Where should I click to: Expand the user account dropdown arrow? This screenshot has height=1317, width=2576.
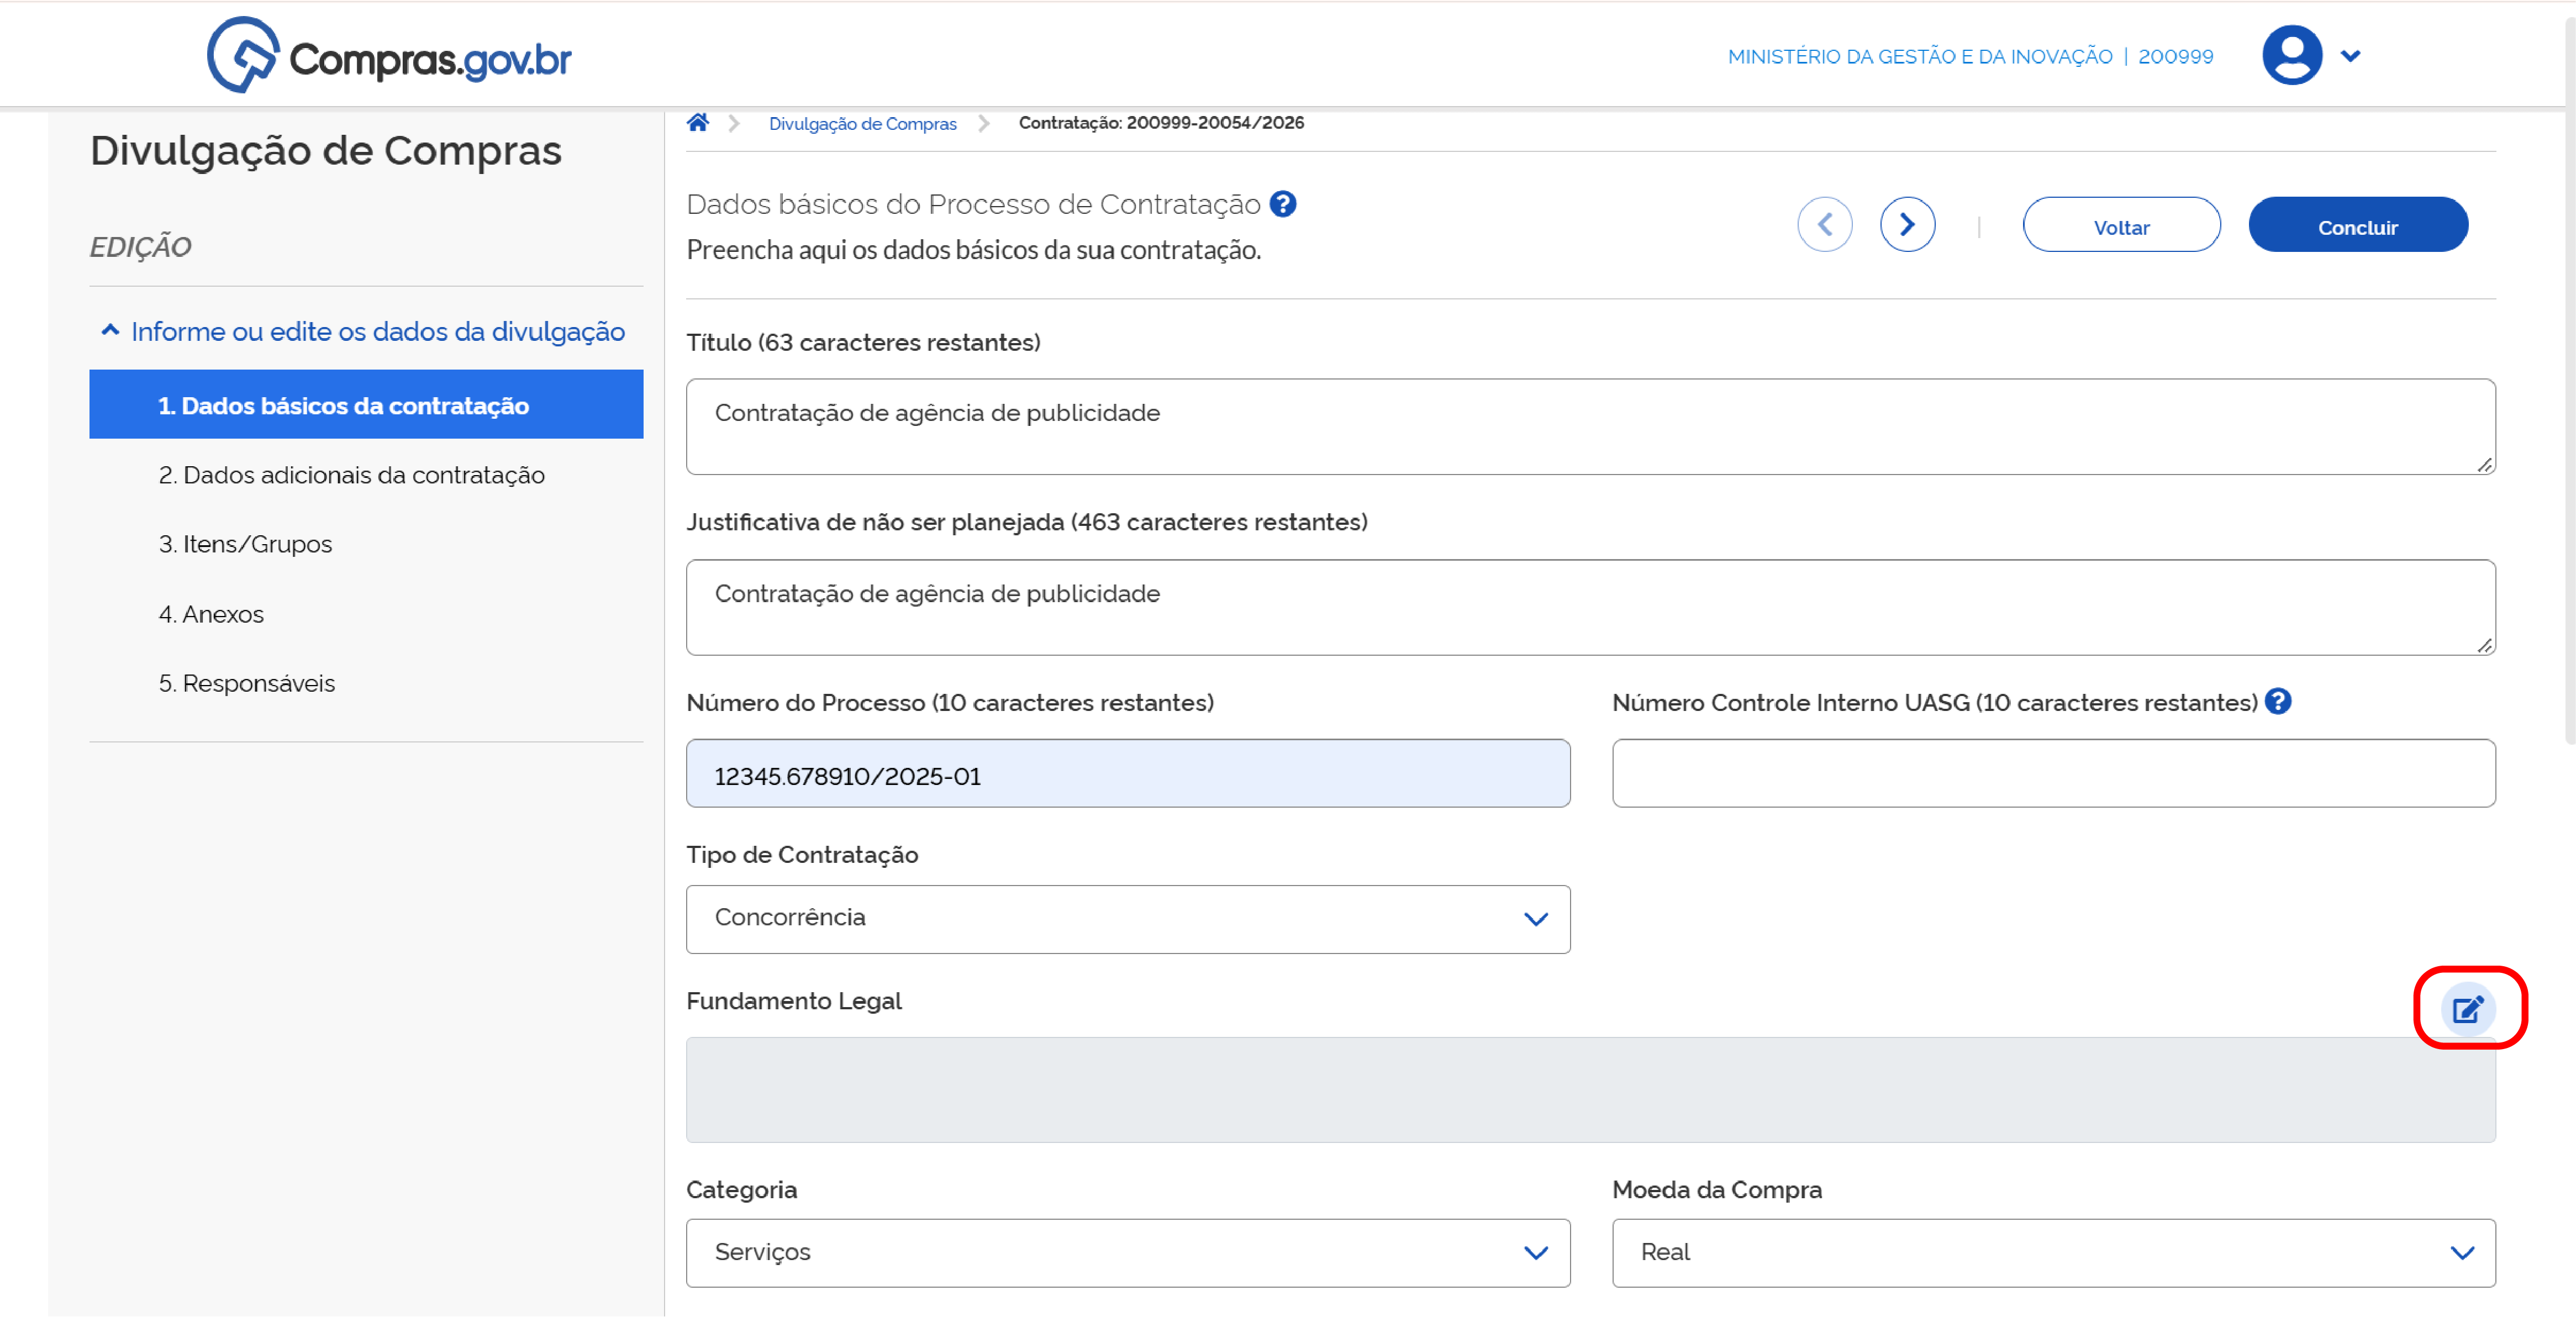coord(2351,56)
